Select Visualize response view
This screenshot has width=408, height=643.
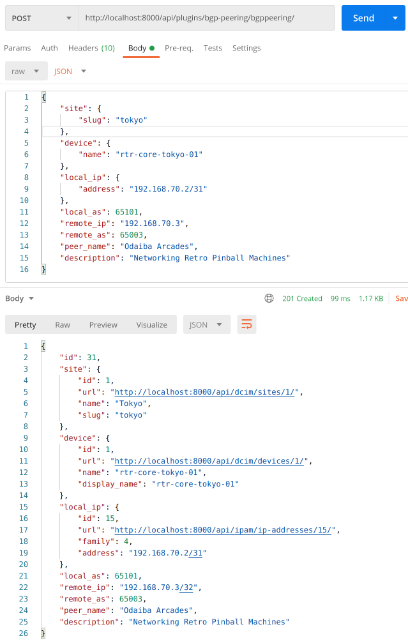152,325
